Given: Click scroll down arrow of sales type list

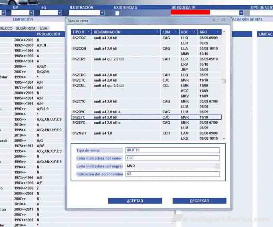Looking at the screenshot, I should 224,139.
